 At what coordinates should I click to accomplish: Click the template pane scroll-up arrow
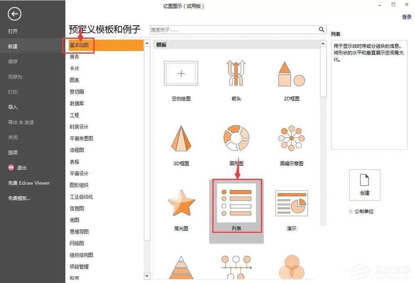pyautogui.click(x=323, y=44)
